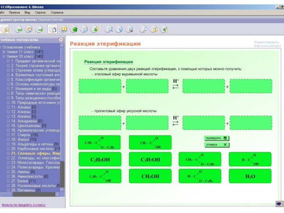Switch to full-screen view icon
This screenshot has height=213, width=284.
[109, 29]
